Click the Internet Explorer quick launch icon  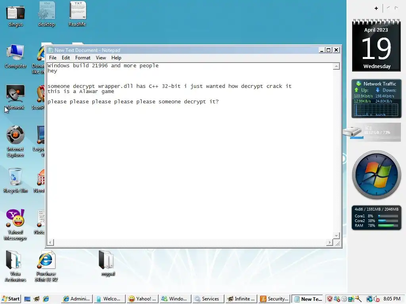(46, 299)
